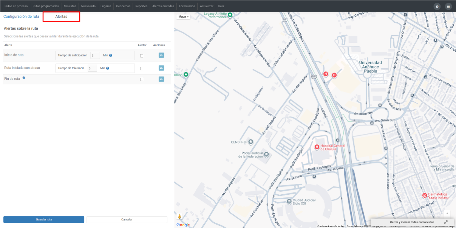
Task: Open Rutas programadas menu item
Action: tap(46, 6)
